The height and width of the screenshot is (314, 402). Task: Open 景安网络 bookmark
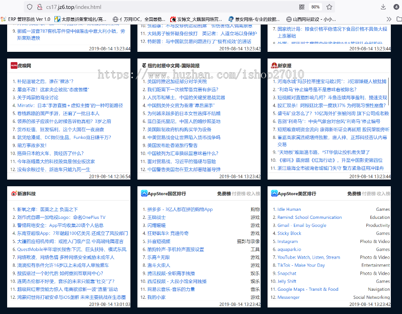coord(254,19)
